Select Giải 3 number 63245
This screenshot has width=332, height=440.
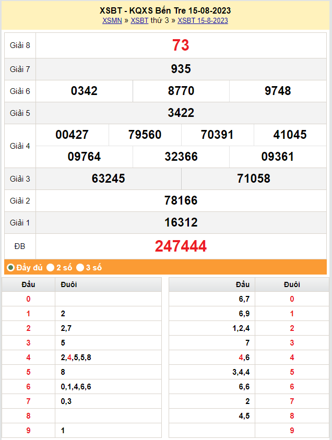[x=108, y=179]
